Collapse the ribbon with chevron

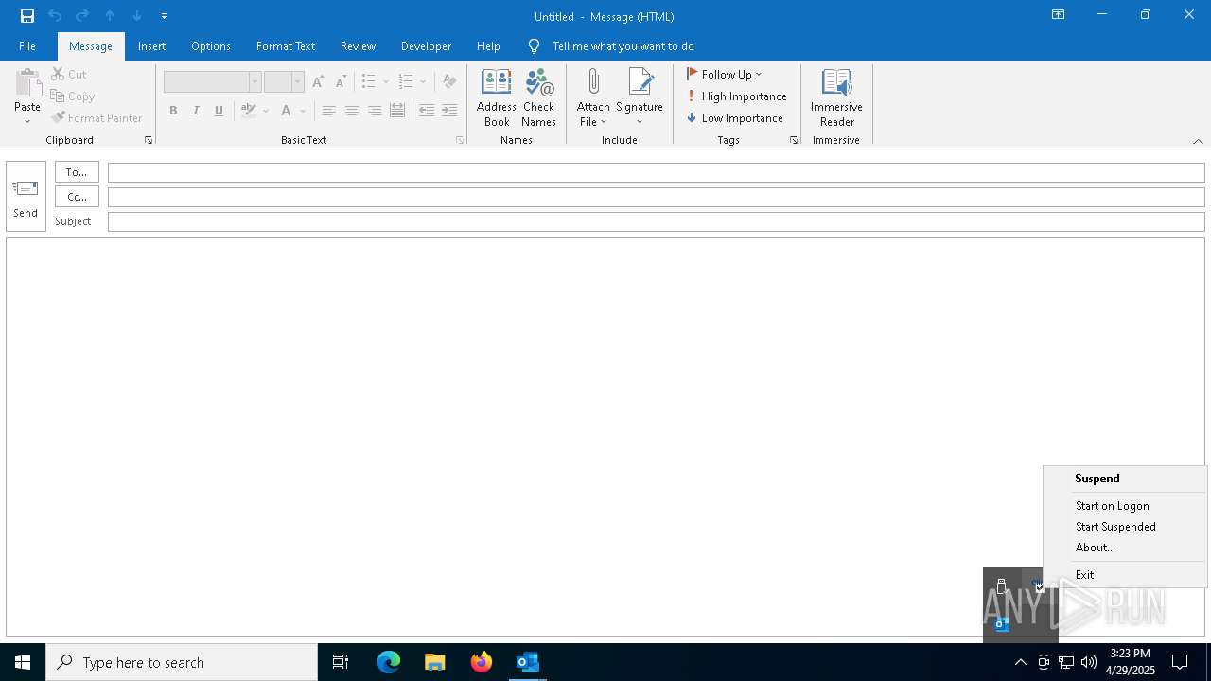[1198, 141]
